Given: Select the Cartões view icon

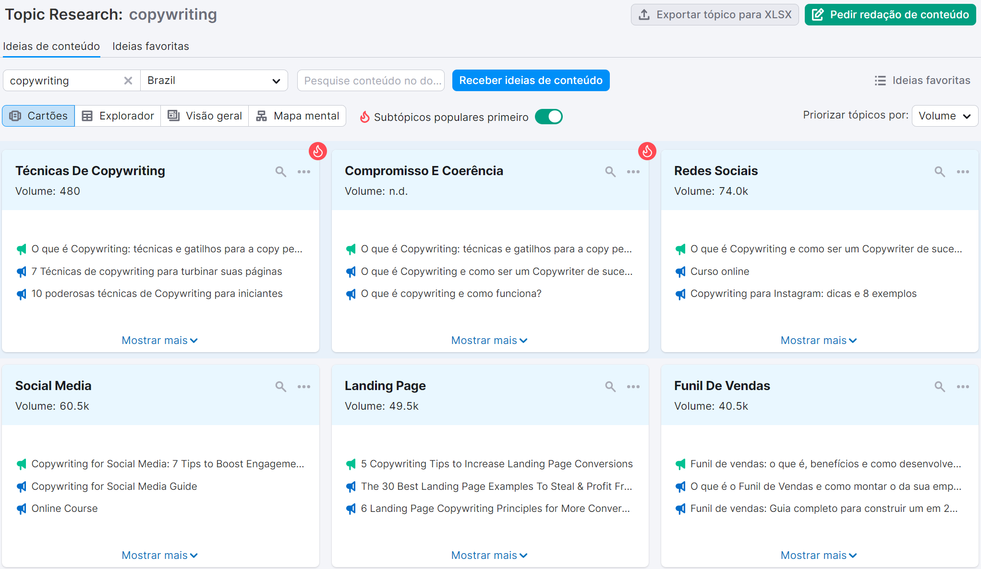Looking at the screenshot, I should [x=16, y=116].
